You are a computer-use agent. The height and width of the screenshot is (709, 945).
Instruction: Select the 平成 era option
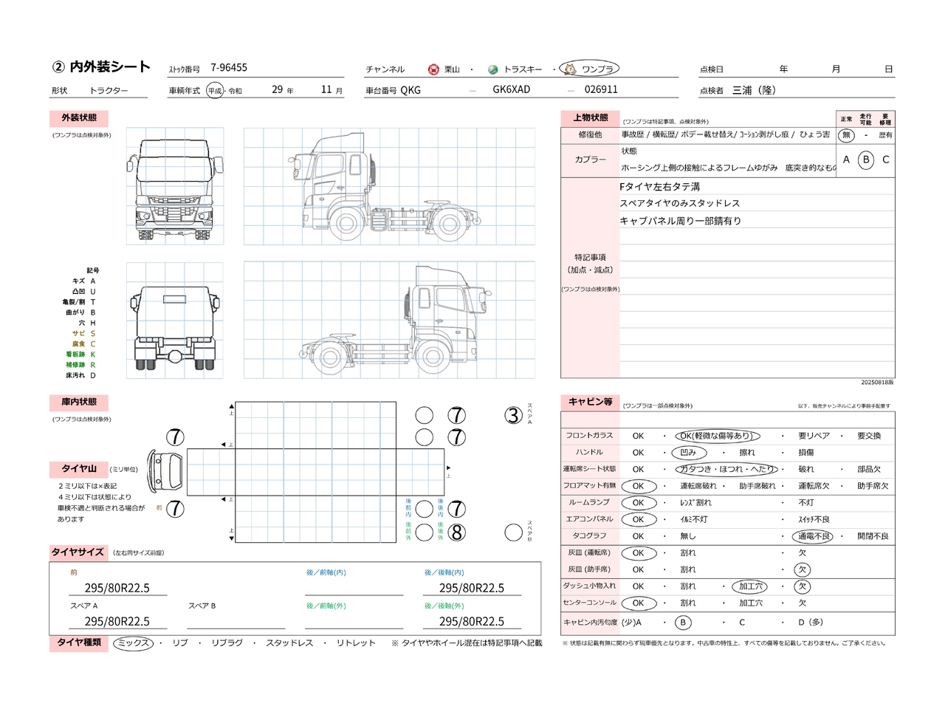(214, 91)
